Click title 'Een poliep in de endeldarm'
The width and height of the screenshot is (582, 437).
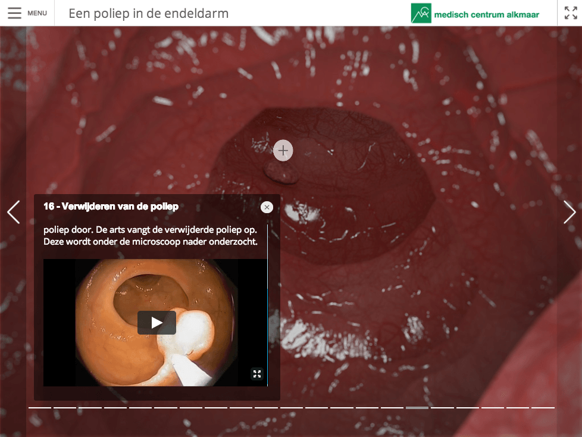coord(148,13)
